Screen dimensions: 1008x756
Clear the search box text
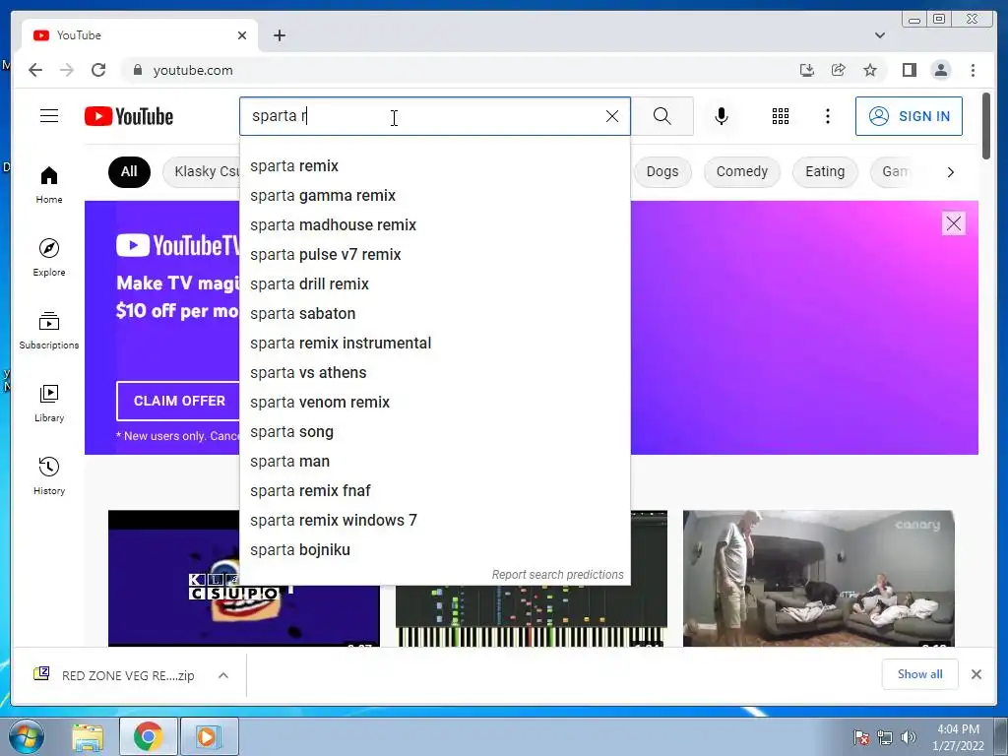pyautogui.click(x=612, y=116)
